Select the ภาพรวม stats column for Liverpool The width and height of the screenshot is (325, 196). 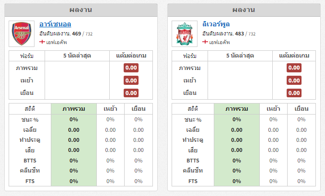coord(237,109)
